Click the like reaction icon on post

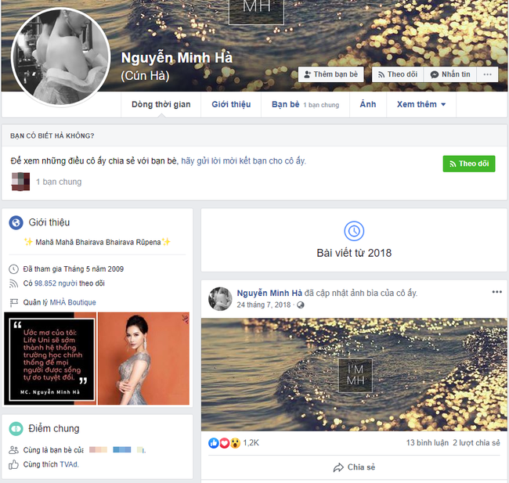click(214, 443)
